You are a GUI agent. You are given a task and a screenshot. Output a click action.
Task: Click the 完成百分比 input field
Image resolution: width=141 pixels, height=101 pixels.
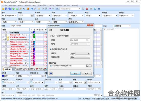[x=36, y=76]
